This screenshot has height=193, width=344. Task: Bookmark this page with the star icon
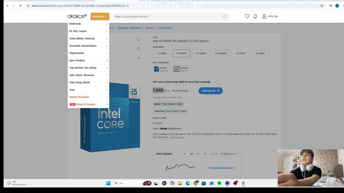pyautogui.click(x=322, y=6)
